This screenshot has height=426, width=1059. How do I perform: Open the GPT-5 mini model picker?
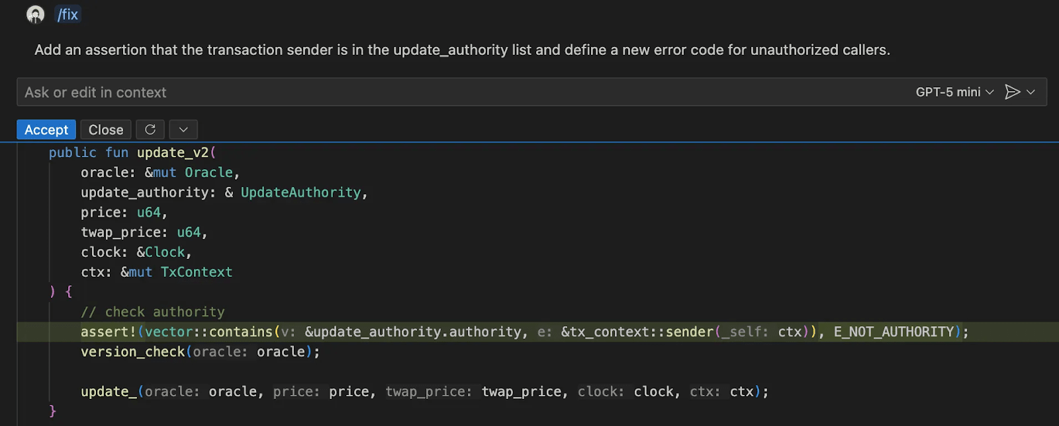point(954,92)
